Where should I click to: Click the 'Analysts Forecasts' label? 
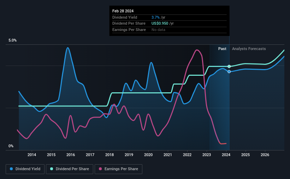pos(249,49)
